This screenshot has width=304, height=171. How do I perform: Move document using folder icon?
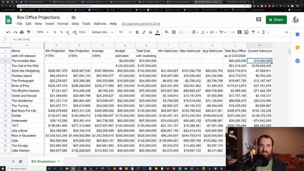coord(74,18)
